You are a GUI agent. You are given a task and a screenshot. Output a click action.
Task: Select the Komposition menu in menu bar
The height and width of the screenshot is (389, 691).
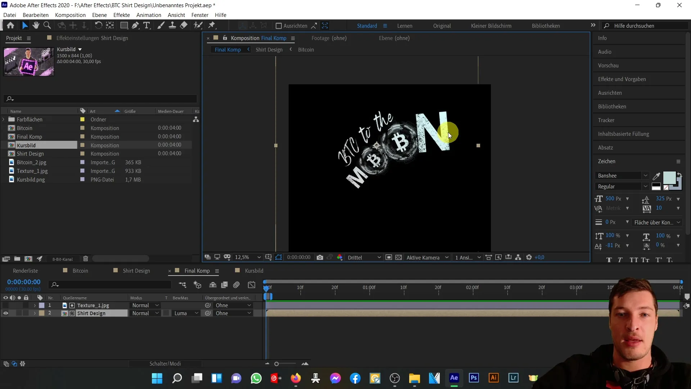pyautogui.click(x=70, y=15)
